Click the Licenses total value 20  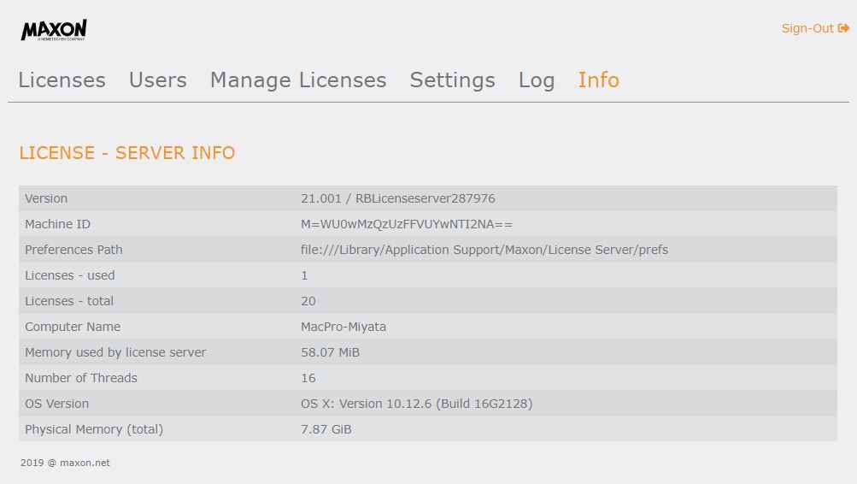pyautogui.click(x=308, y=301)
